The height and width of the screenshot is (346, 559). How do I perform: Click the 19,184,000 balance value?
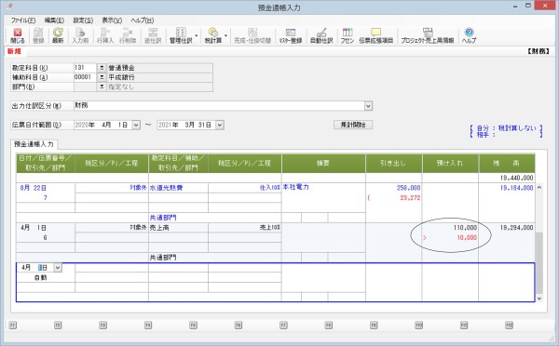click(x=516, y=188)
